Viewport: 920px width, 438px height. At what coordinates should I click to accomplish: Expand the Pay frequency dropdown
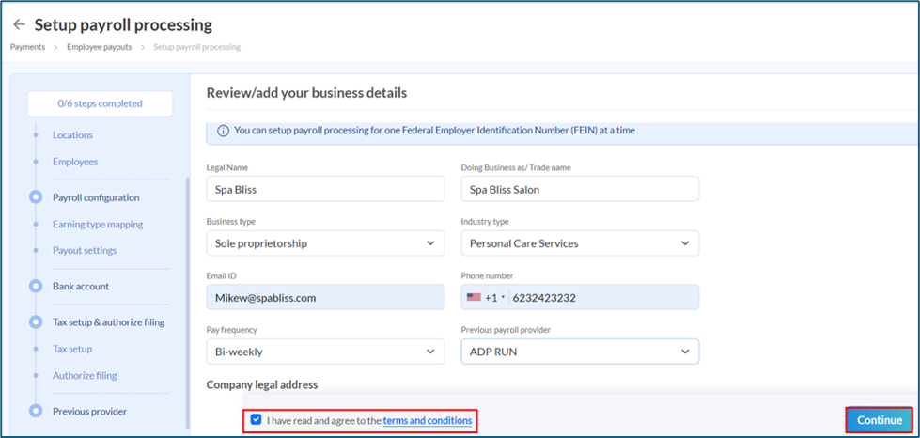click(x=326, y=352)
